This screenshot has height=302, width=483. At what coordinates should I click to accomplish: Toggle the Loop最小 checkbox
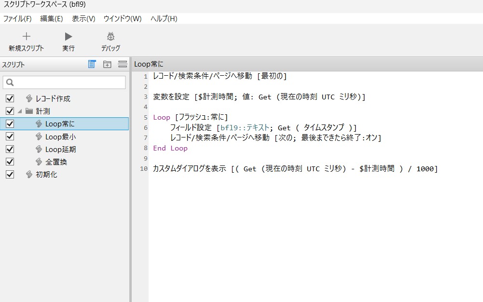tap(10, 137)
